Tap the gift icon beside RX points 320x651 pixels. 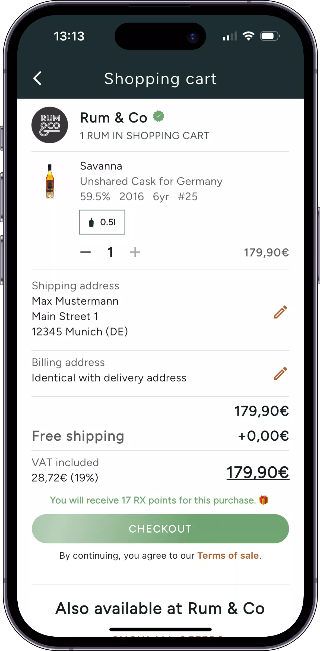pyautogui.click(x=264, y=500)
